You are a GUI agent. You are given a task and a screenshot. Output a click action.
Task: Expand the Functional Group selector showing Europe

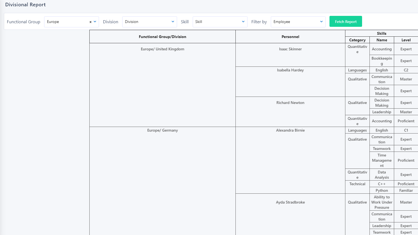[x=69, y=21]
